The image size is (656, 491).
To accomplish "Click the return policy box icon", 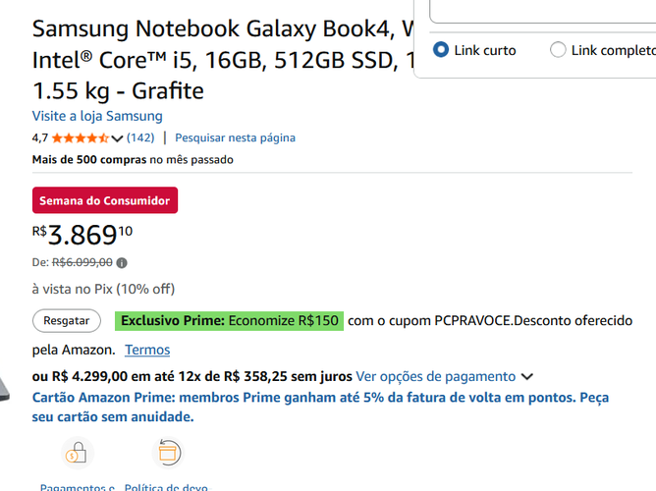I will (x=168, y=453).
